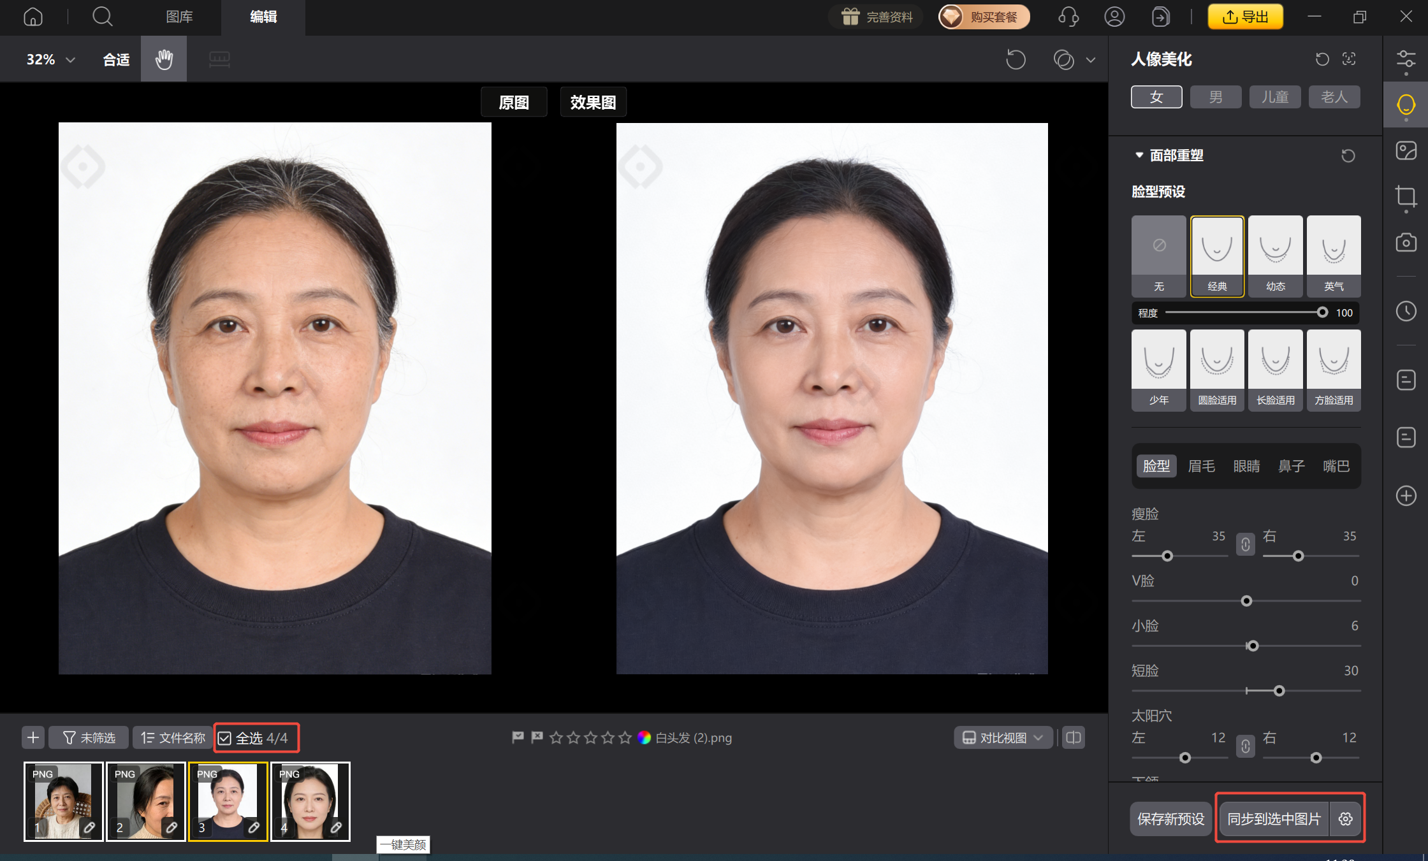The width and height of the screenshot is (1428, 861).
Task: Switch to the 图库 tab
Action: 179,17
